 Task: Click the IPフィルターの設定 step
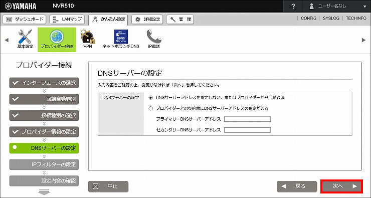click(44, 164)
